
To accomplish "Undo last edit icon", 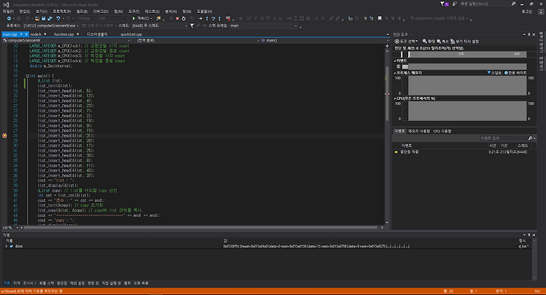I will (x=58, y=18).
